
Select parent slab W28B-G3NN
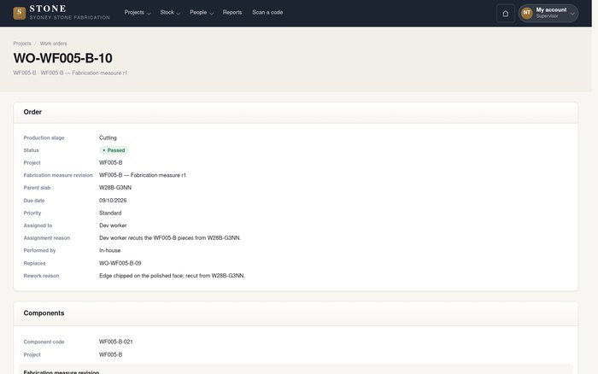tap(115, 188)
